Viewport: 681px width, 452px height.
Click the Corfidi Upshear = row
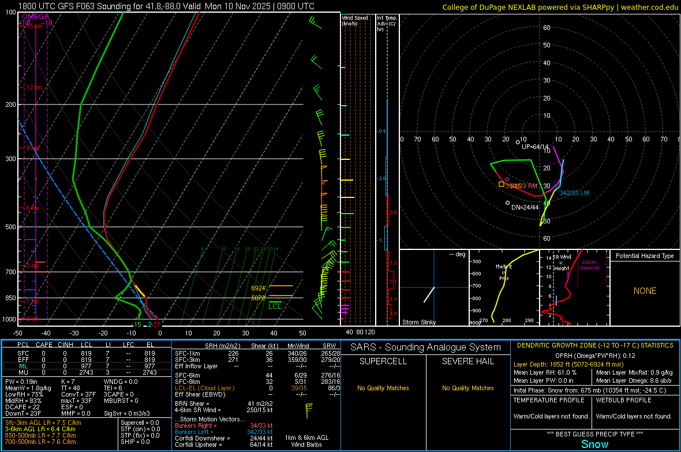pyautogui.click(x=224, y=444)
